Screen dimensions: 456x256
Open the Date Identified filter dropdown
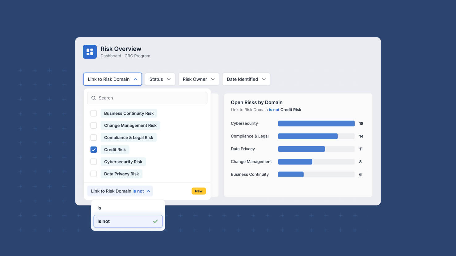coord(246,79)
